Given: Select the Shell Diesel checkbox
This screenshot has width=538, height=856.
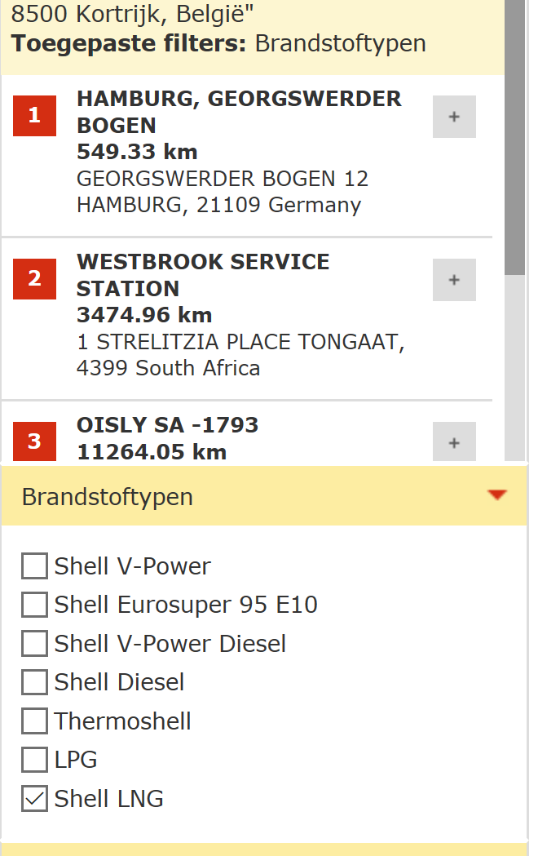Looking at the screenshot, I should click(34, 682).
